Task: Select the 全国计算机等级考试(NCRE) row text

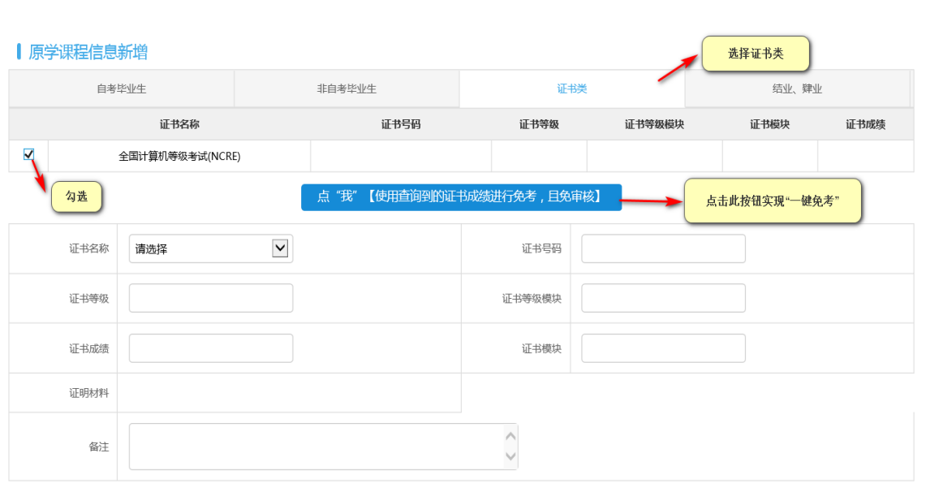Action: [x=179, y=156]
